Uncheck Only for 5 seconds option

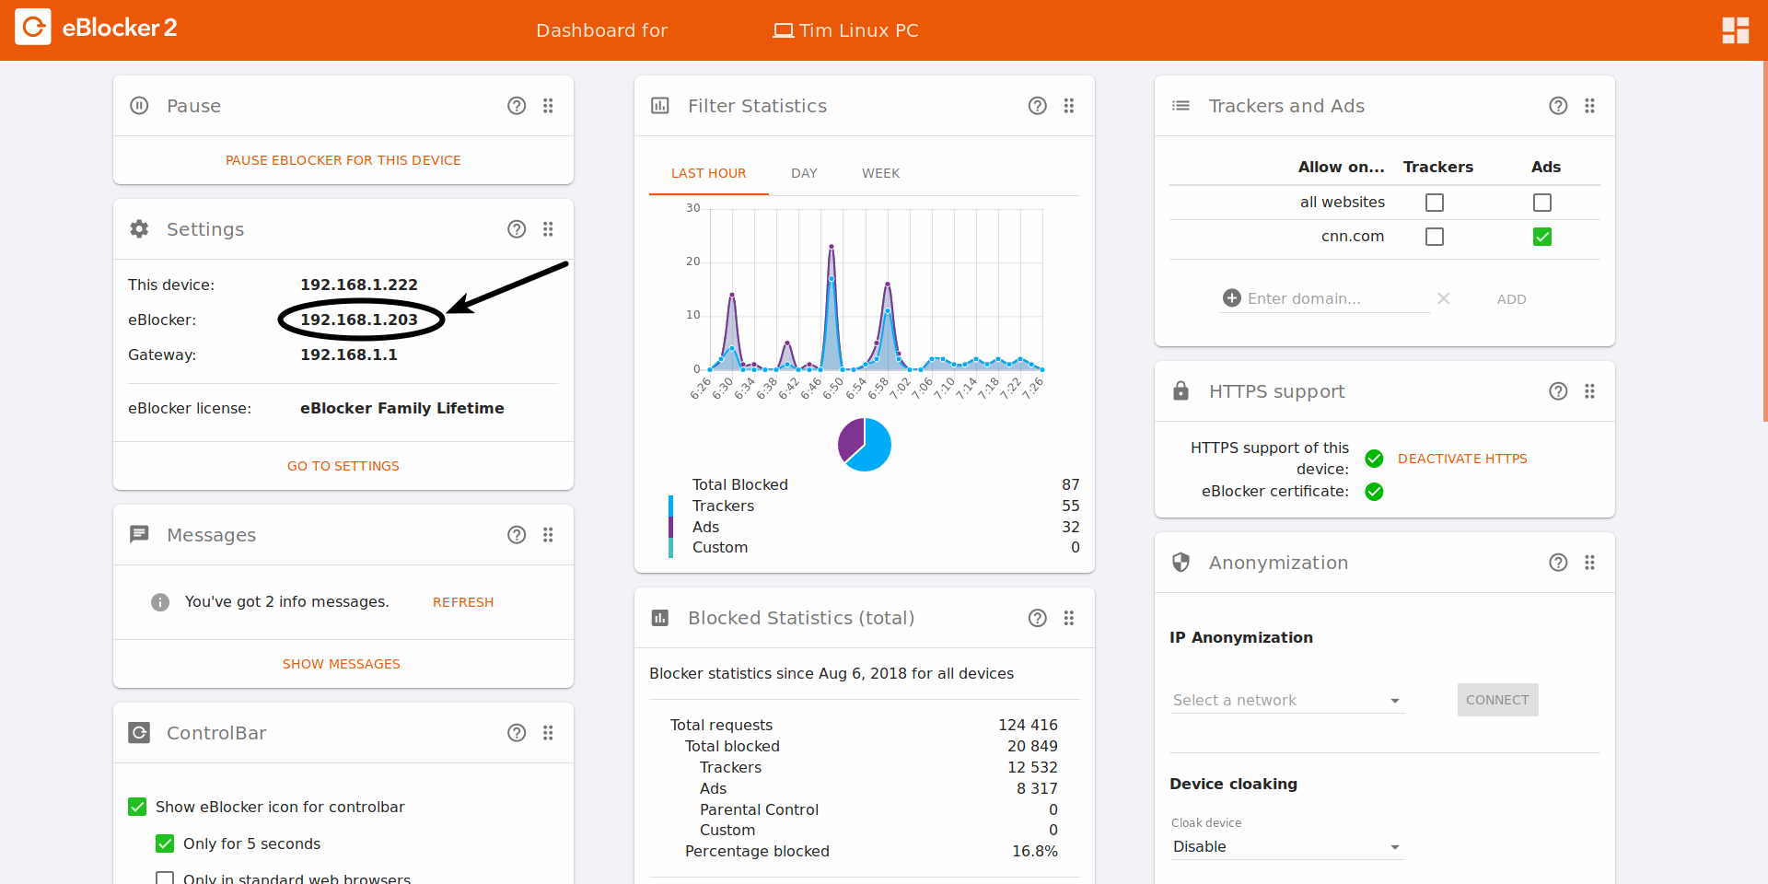click(x=165, y=843)
